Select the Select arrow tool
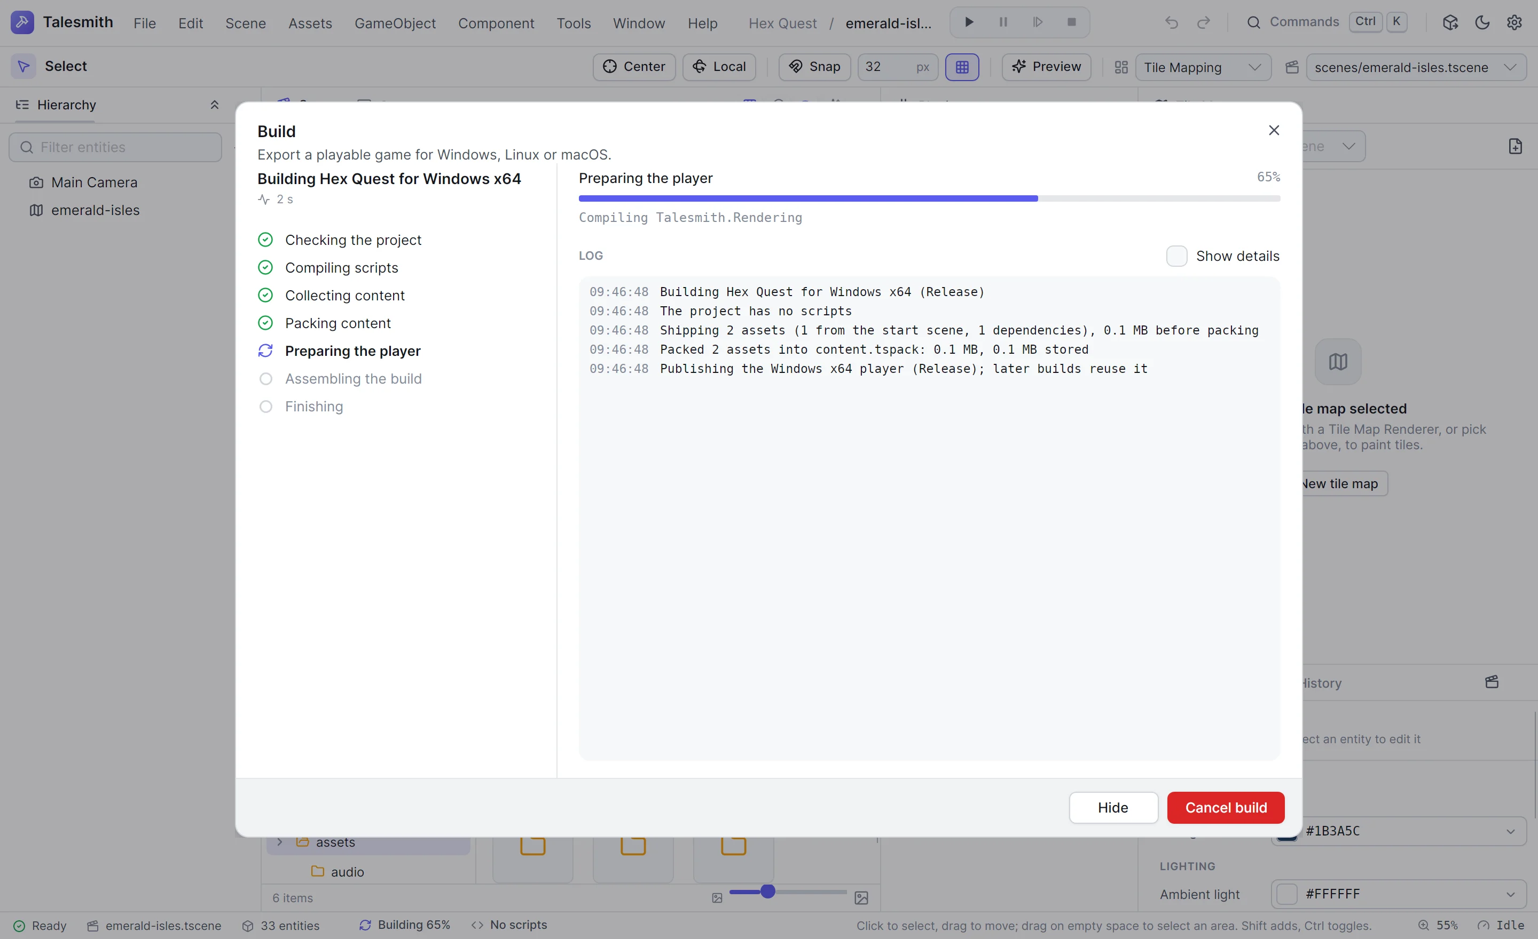The height and width of the screenshot is (939, 1538). (23, 66)
